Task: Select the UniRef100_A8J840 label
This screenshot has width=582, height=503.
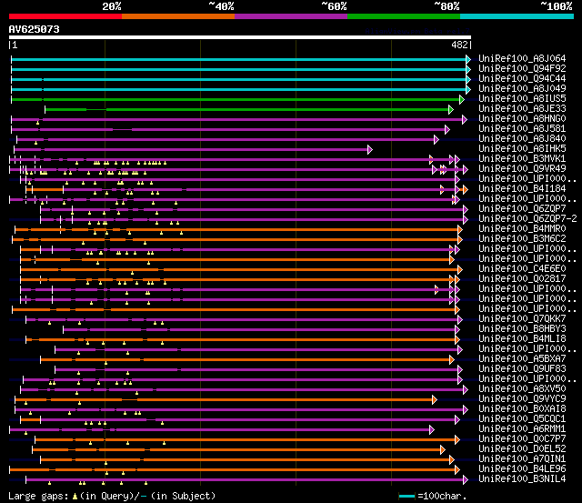Action: 522,139
